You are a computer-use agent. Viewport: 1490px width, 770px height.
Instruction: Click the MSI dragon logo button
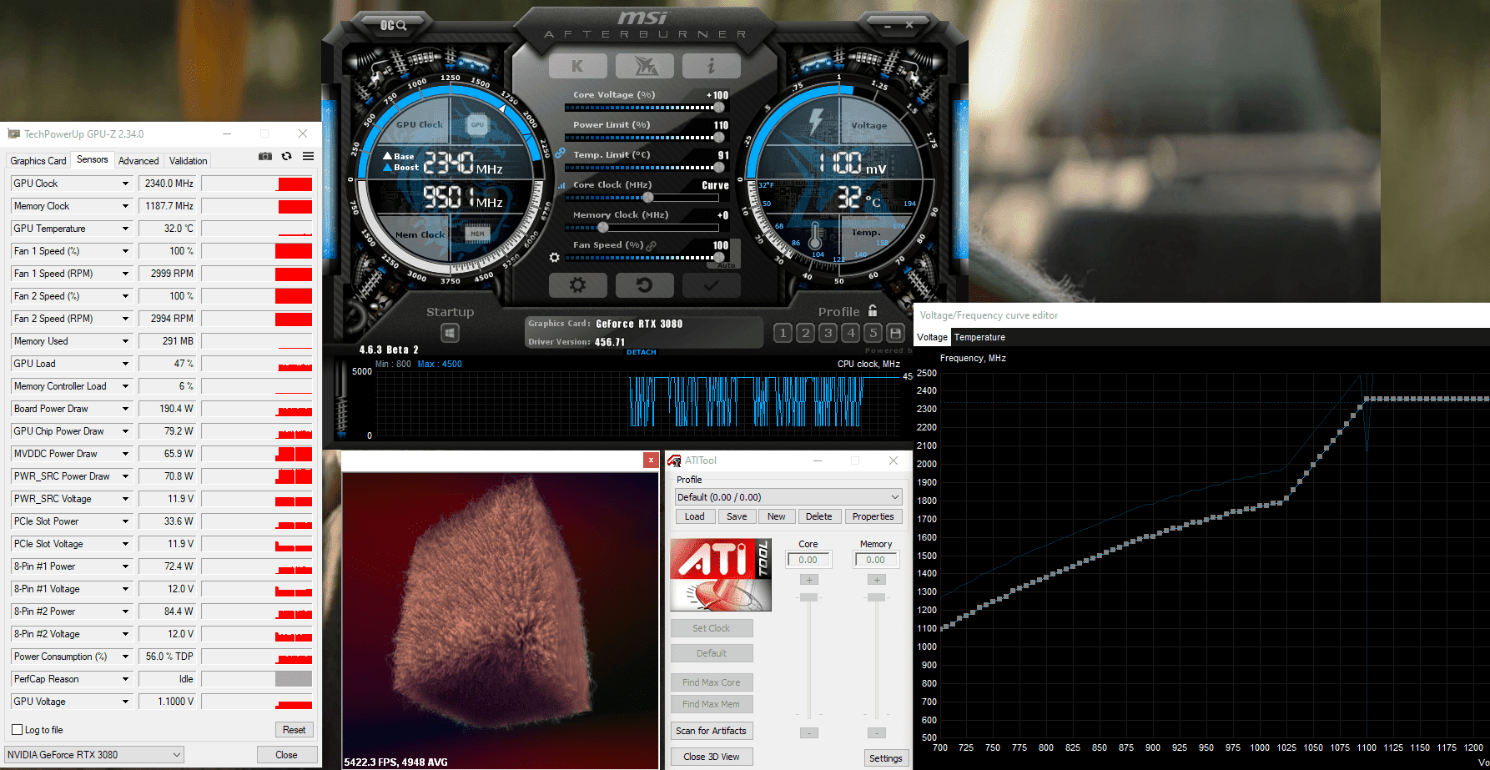tap(644, 66)
